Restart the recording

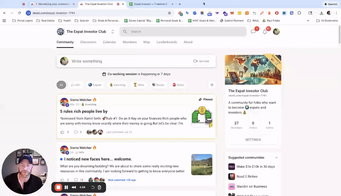point(93,187)
